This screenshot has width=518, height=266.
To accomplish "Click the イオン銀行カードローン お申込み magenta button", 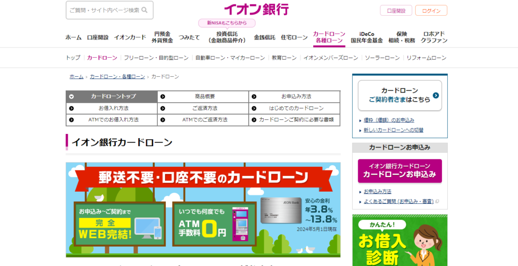I will pyautogui.click(x=400, y=171).
